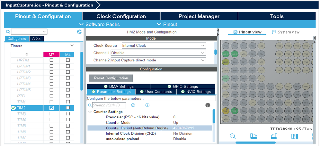Image resolution: width=321 pixels, height=146 pixels.
Task: Go to next search result arrow
Action: click(147, 105)
